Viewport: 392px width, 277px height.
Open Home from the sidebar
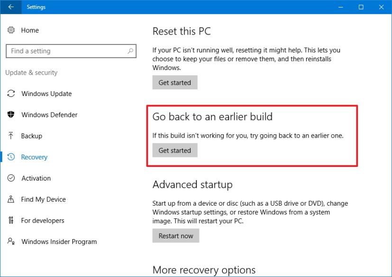tap(29, 30)
